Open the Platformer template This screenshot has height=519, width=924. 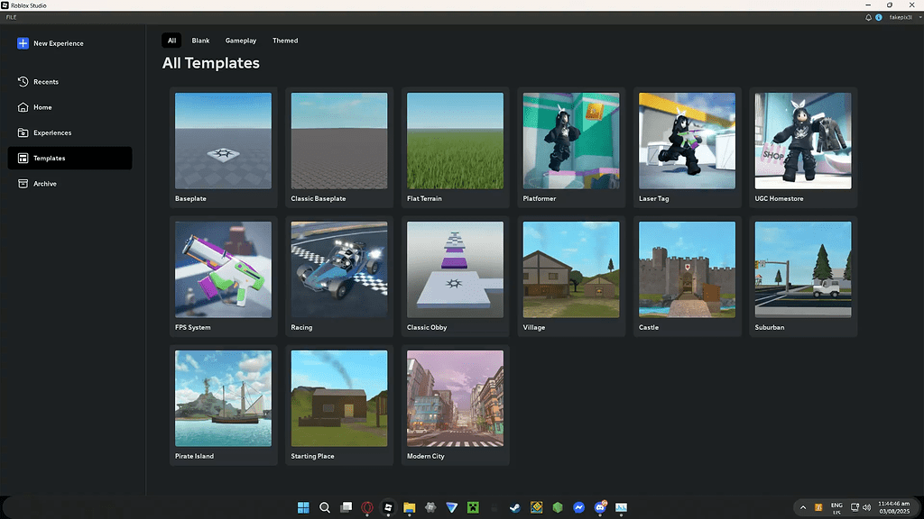[x=571, y=147]
